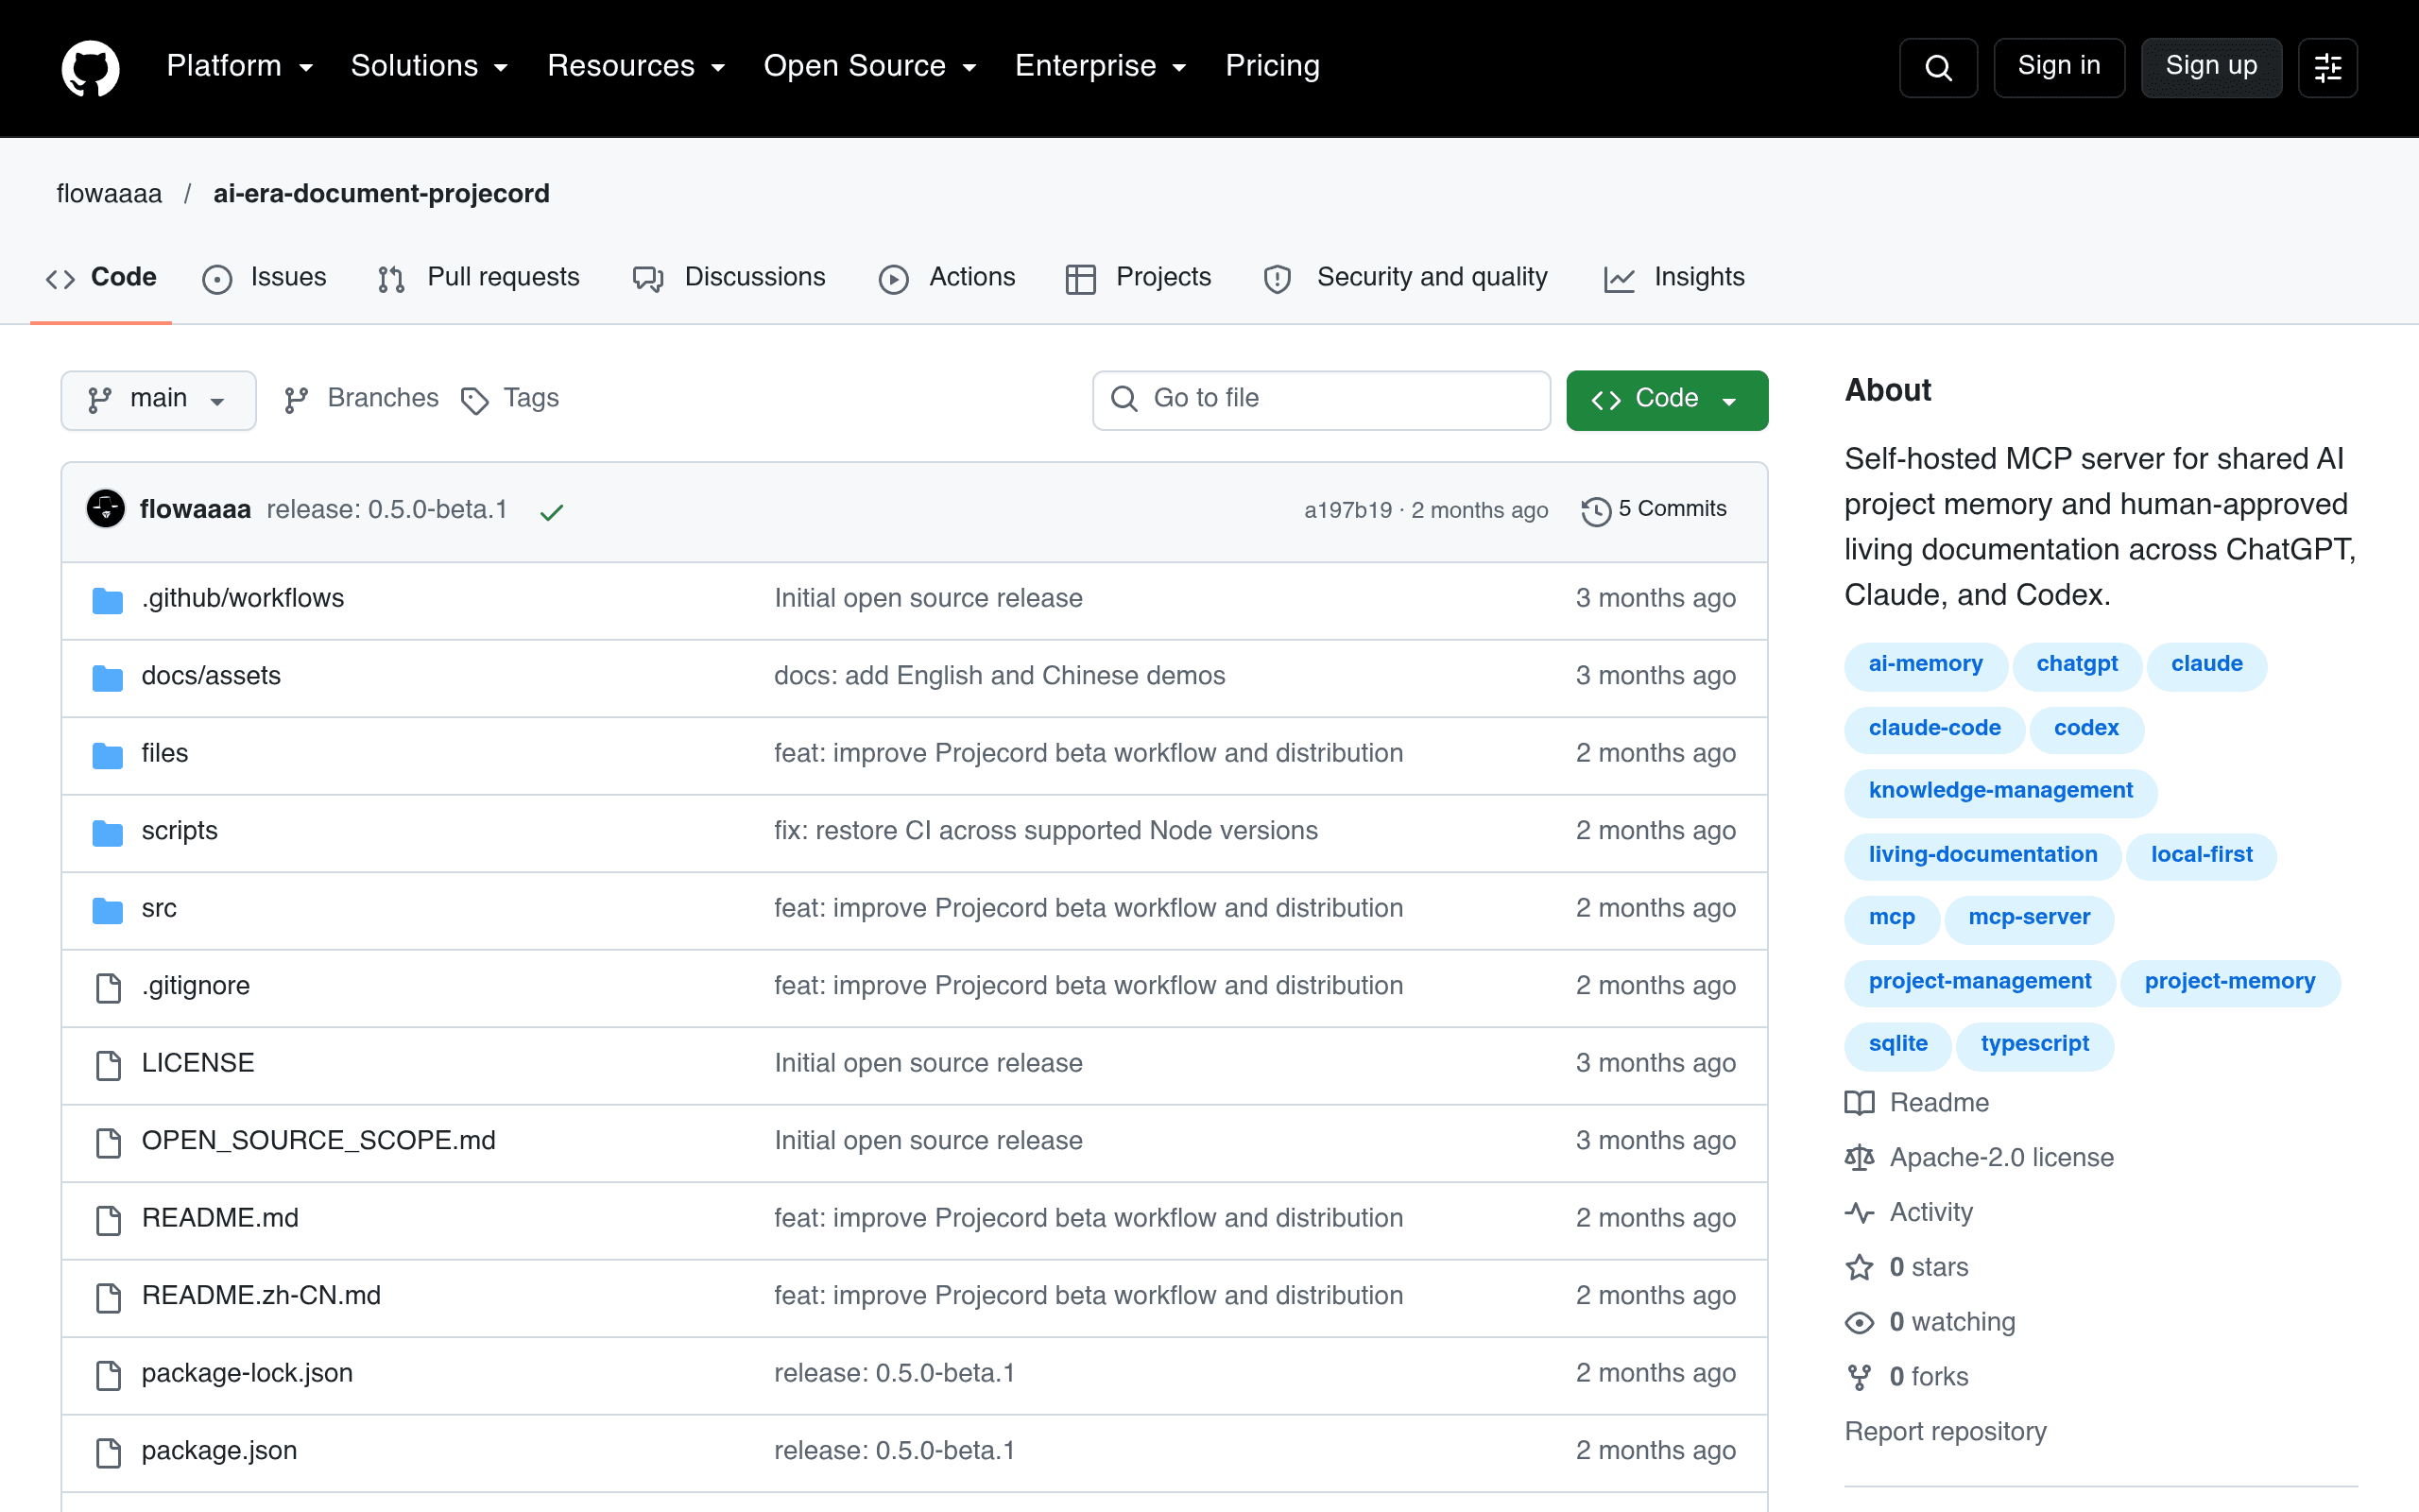Open the 5 Commits link
This screenshot has height=1512, width=2419.
point(1655,509)
